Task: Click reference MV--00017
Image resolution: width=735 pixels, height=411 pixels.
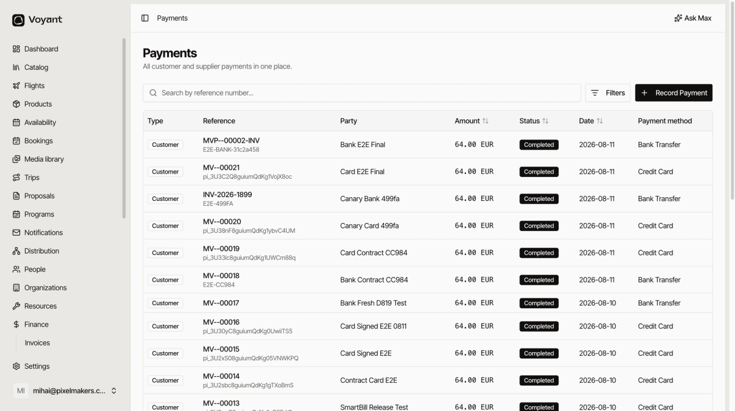Action: (221, 303)
